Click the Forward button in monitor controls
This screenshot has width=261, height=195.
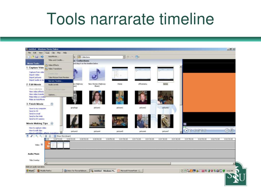[x=205, y=131]
